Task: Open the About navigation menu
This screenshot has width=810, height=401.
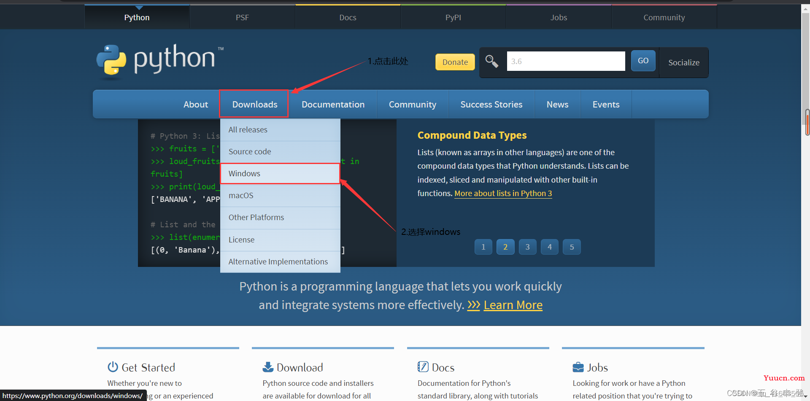Action: [196, 104]
